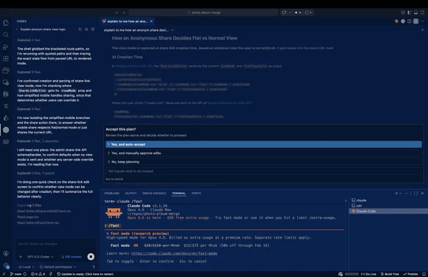Click the status bar progress slider bar
Screen dimensions: 428x277
(352, 274)
